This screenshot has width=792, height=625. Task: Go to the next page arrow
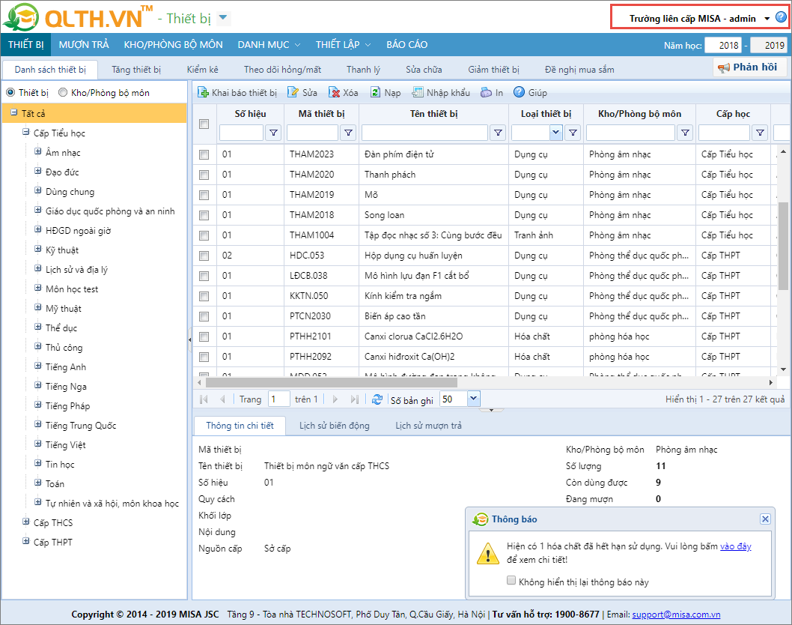tap(335, 399)
